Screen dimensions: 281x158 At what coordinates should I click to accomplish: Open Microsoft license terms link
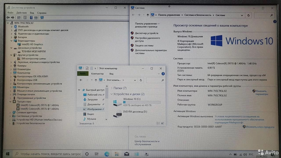point(239,119)
